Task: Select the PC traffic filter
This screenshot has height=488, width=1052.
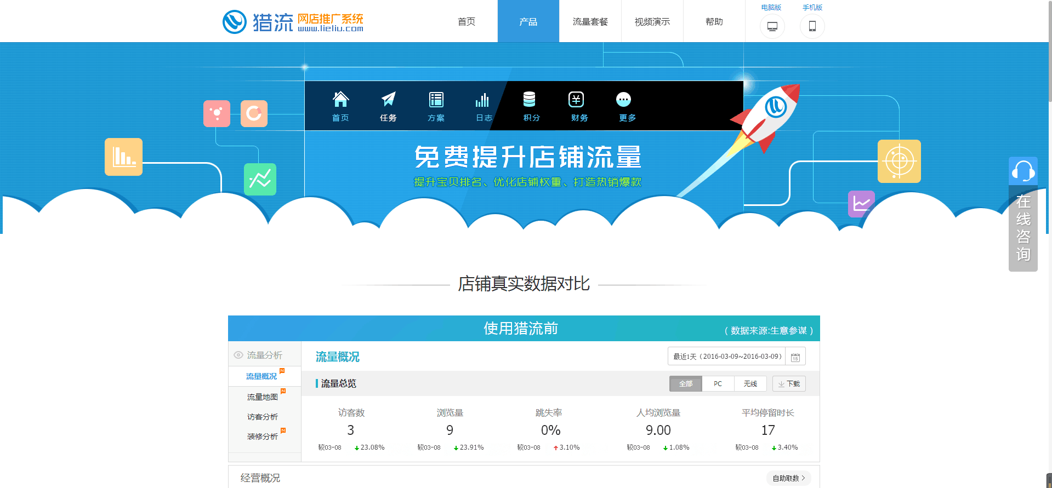Action: [718, 383]
